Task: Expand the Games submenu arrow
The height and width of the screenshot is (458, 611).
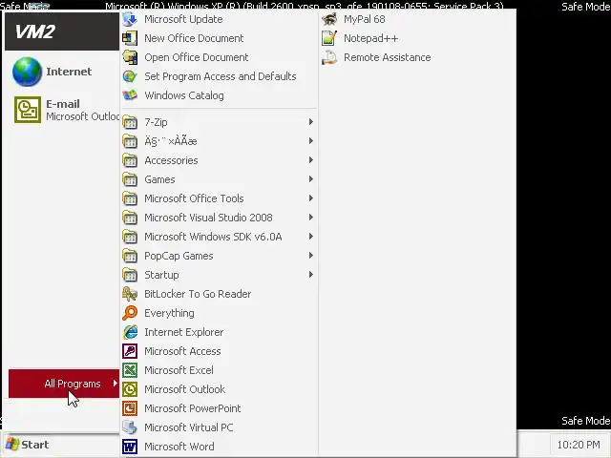Action: [x=310, y=179]
